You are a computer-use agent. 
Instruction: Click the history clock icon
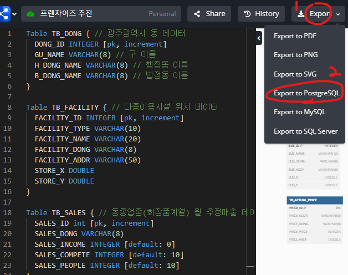[247, 14]
